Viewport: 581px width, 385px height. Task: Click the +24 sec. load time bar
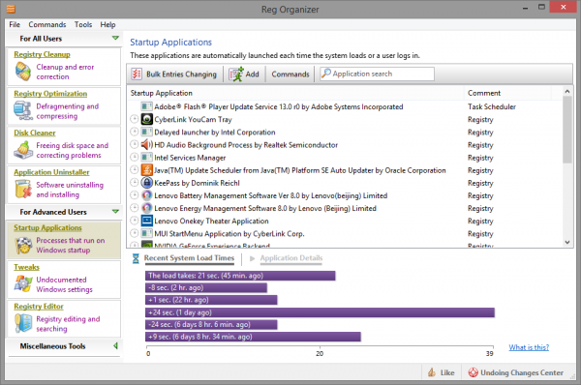click(x=320, y=312)
